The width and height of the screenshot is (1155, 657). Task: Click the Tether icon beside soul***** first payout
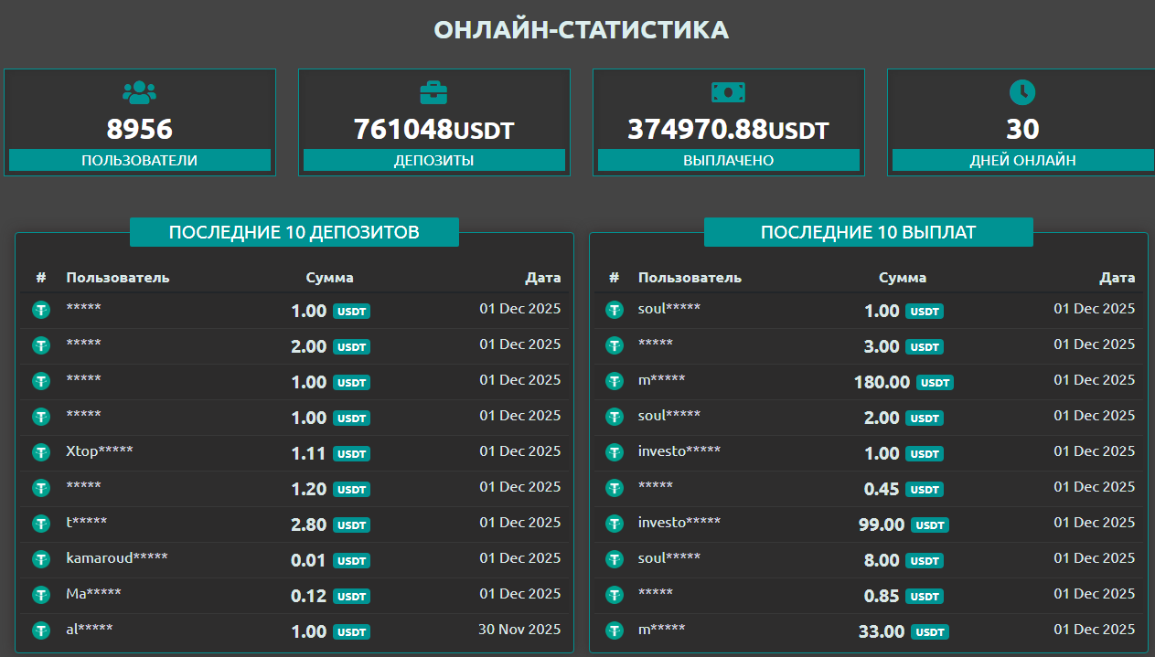(614, 310)
